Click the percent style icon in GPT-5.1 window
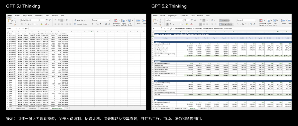Viewport: 298px width, 126px height. pyautogui.click(x=97, y=24)
